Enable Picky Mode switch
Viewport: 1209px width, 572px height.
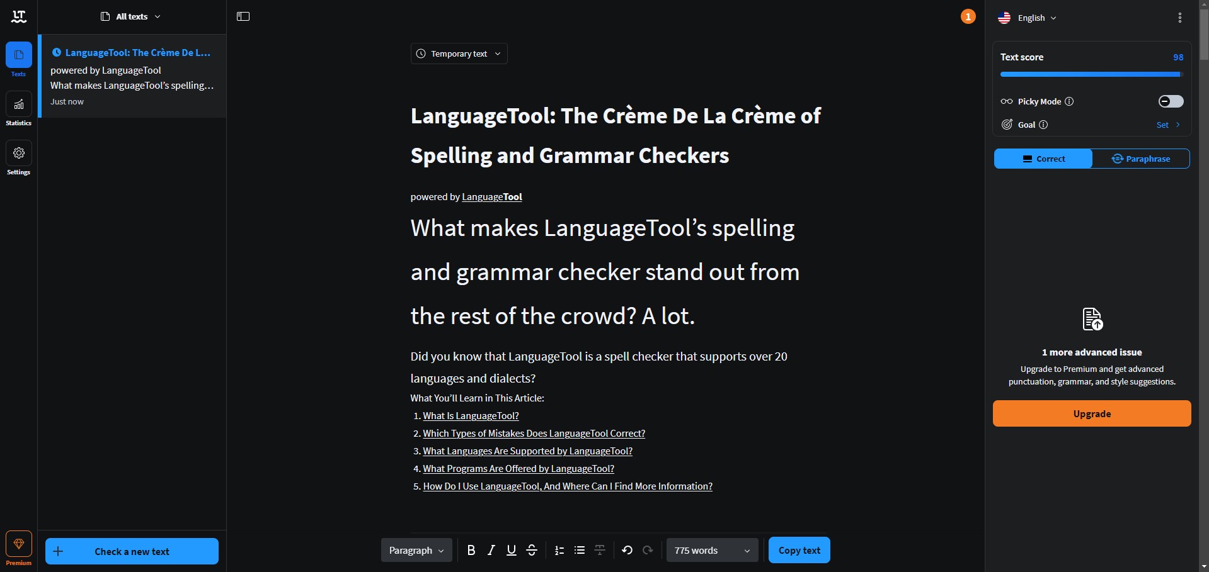[x=1171, y=101]
